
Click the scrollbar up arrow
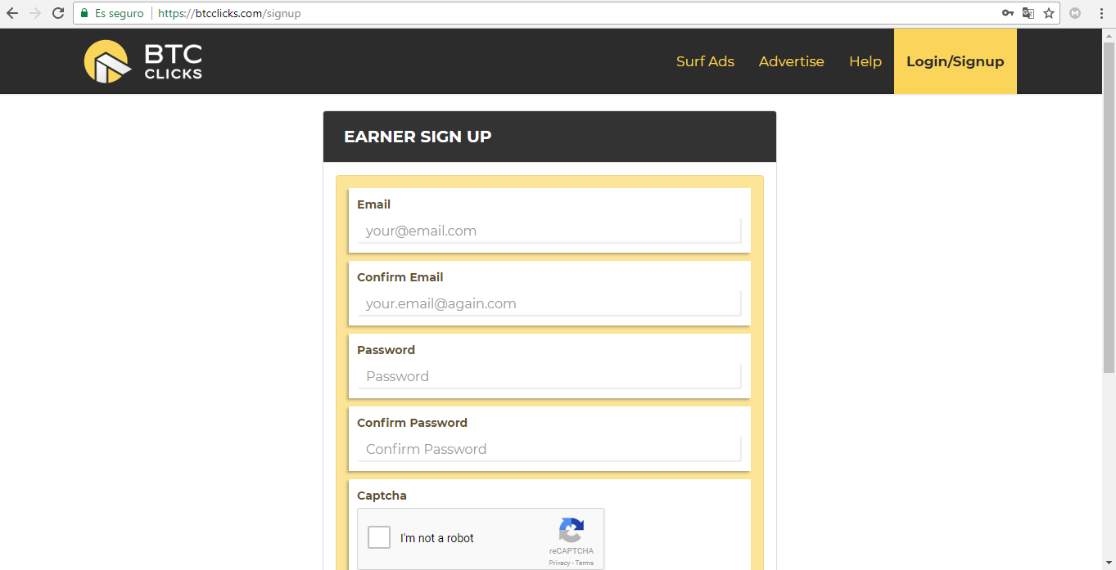click(x=1109, y=34)
